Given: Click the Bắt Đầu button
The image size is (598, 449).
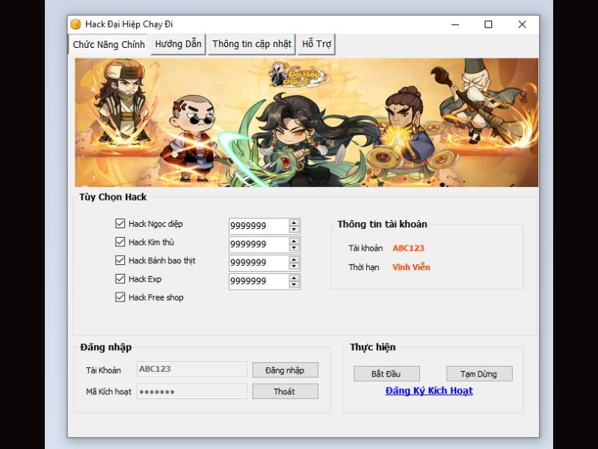Looking at the screenshot, I should pos(386,373).
